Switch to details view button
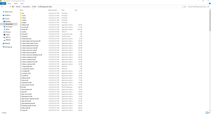Image resolution: width=211 pixels, height=114 pixels. 207,113
